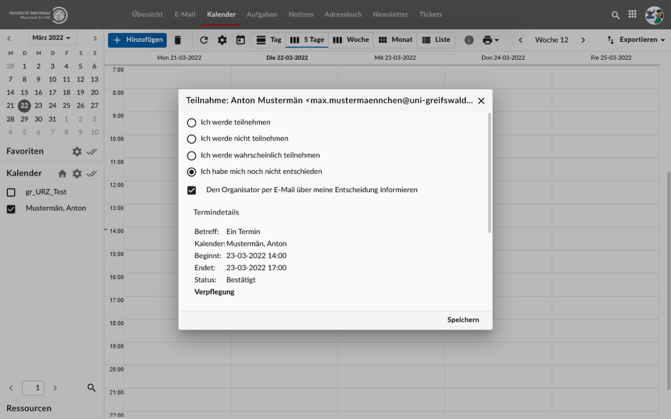The width and height of the screenshot is (671, 419).
Task: Click the info icon in toolbar
Action: (469, 40)
